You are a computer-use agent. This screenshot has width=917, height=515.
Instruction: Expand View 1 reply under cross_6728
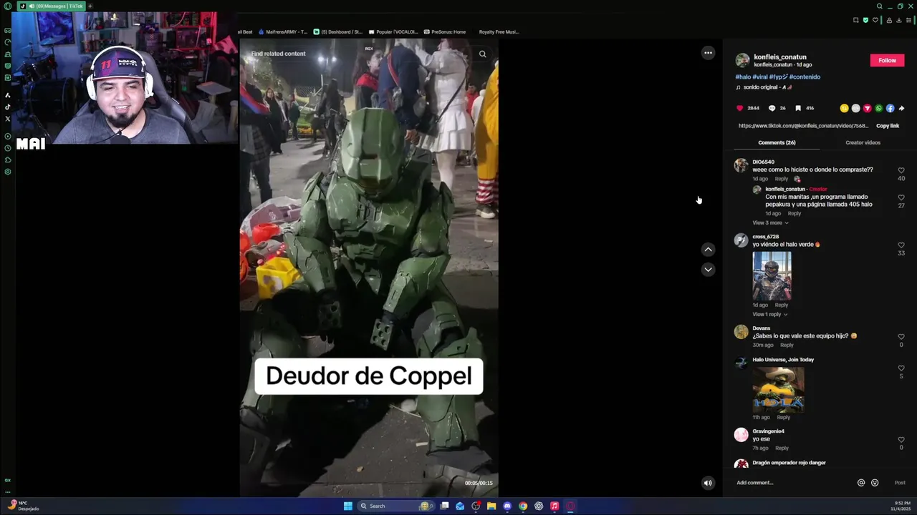tap(769, 314)
